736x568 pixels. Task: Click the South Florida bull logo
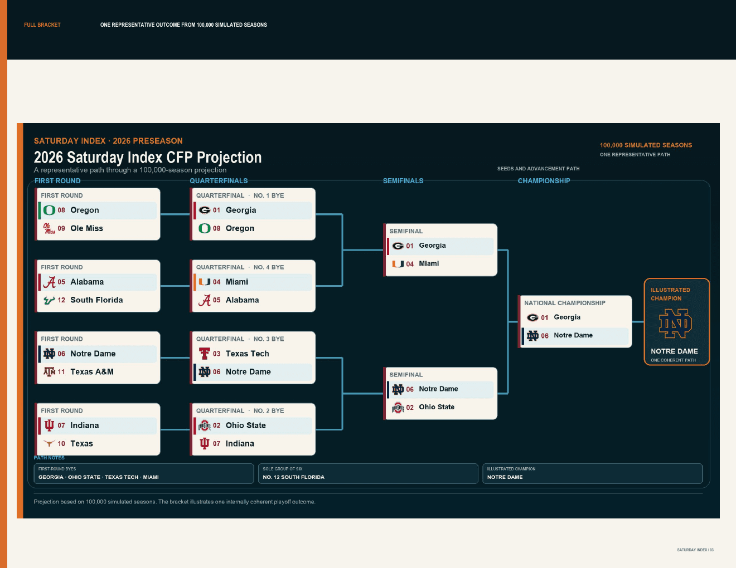[49, 300]
